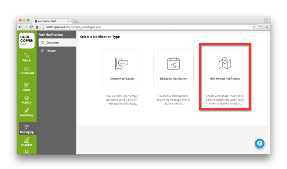287x169 pixels.
Task: Open the Analytics section
Action: pos(26,142)
